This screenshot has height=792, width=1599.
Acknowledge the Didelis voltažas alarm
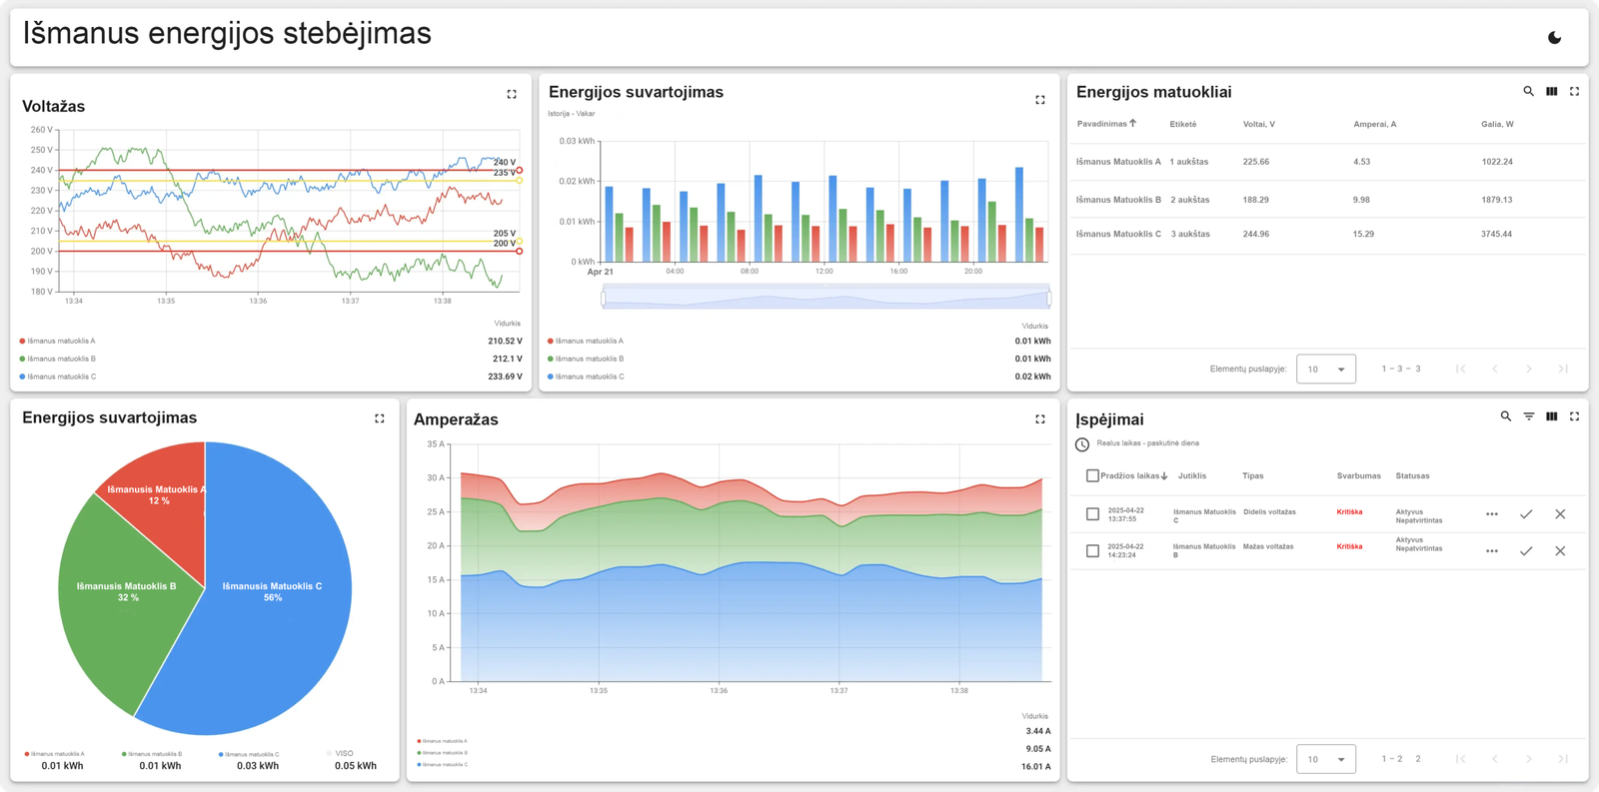1526,514
